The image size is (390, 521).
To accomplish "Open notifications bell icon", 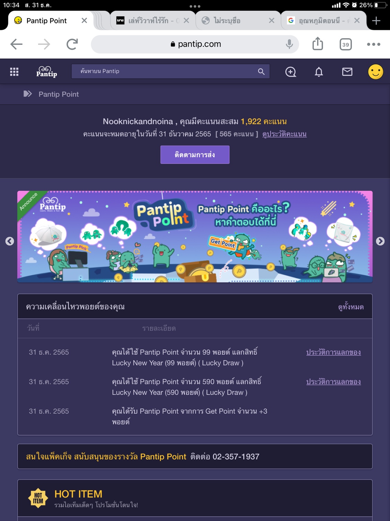I will pyautogui.click(x=319, y=72).
